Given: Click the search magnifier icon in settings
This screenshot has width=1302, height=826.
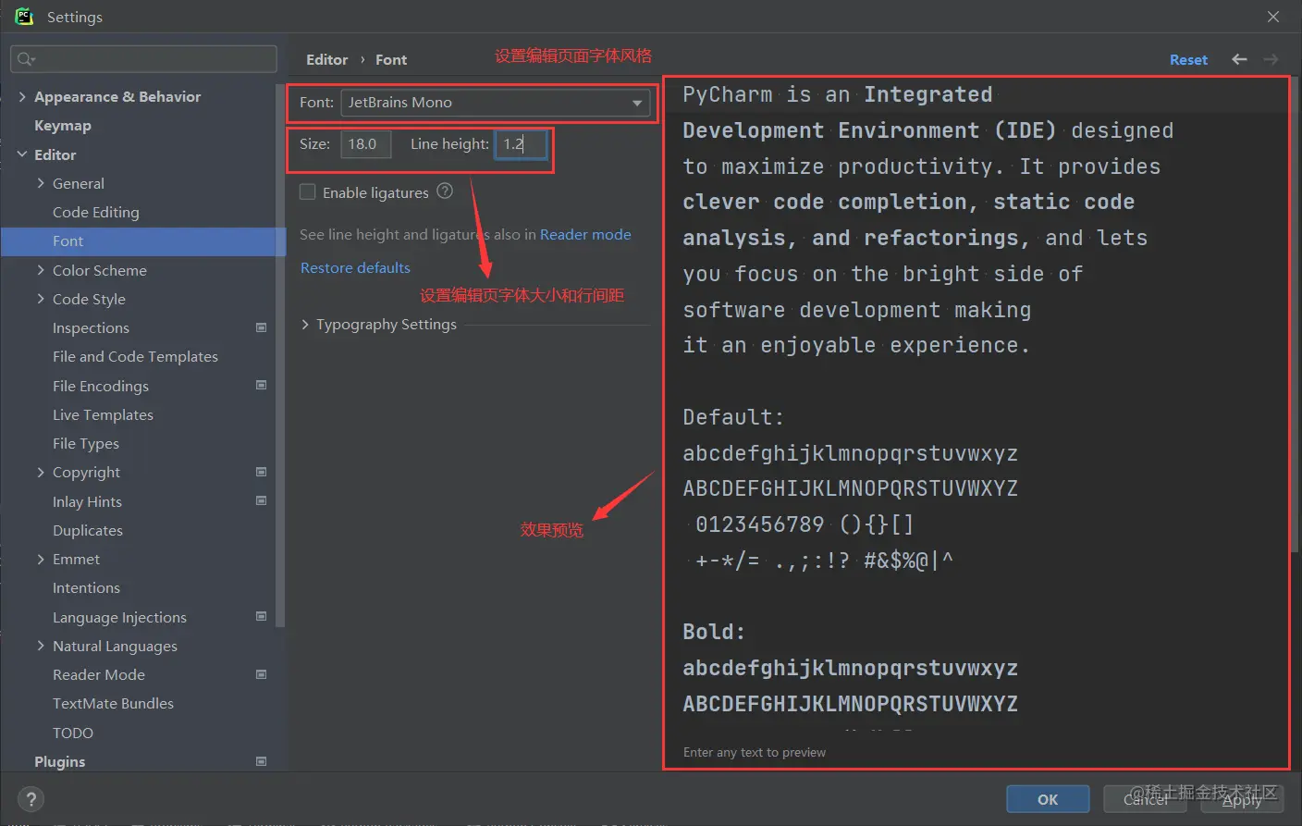Looking at the screenshot, I should 26,59.
